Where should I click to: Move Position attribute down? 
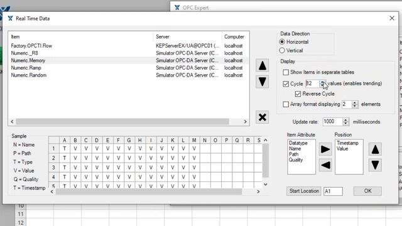(375, 165)
